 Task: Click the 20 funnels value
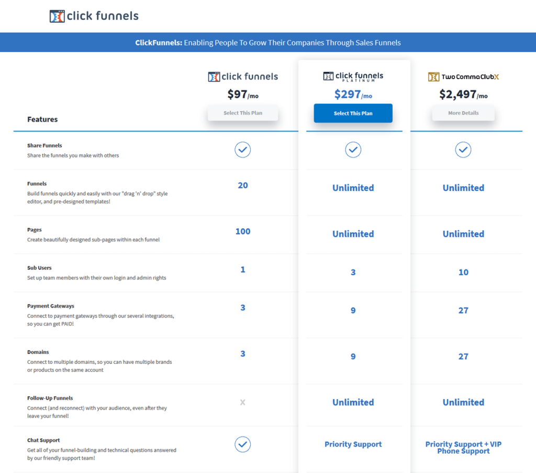coord(243,185)
